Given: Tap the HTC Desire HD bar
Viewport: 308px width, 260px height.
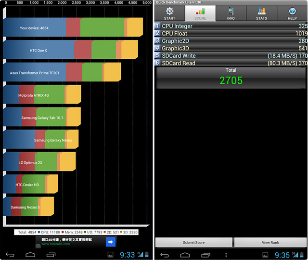Looking at the screenshot, I should 30,184.
